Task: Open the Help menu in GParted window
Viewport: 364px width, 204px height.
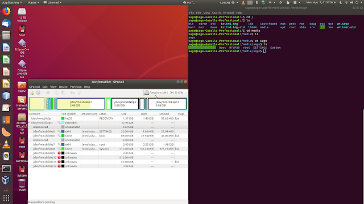Action: [87, 87]
